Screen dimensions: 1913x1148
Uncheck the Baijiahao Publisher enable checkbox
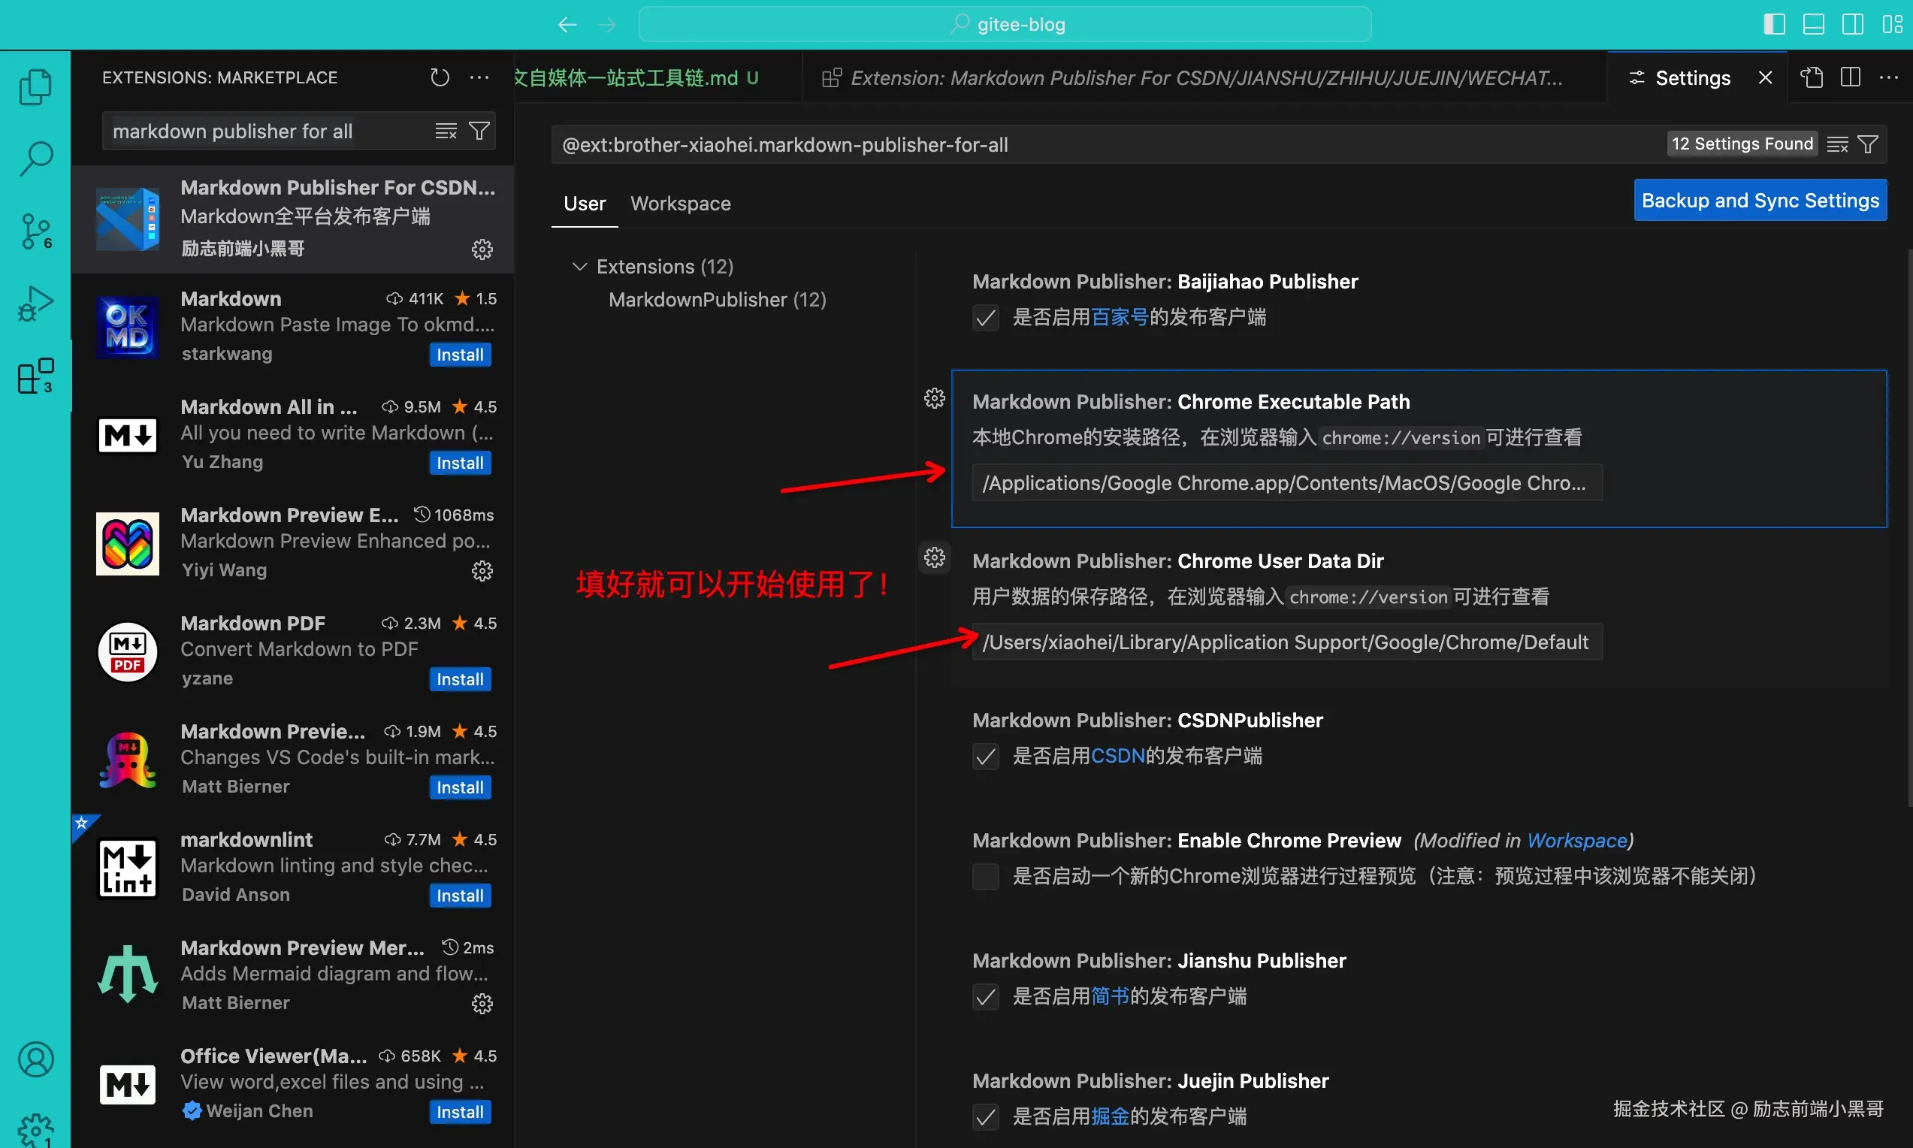[x=985, y=317]
